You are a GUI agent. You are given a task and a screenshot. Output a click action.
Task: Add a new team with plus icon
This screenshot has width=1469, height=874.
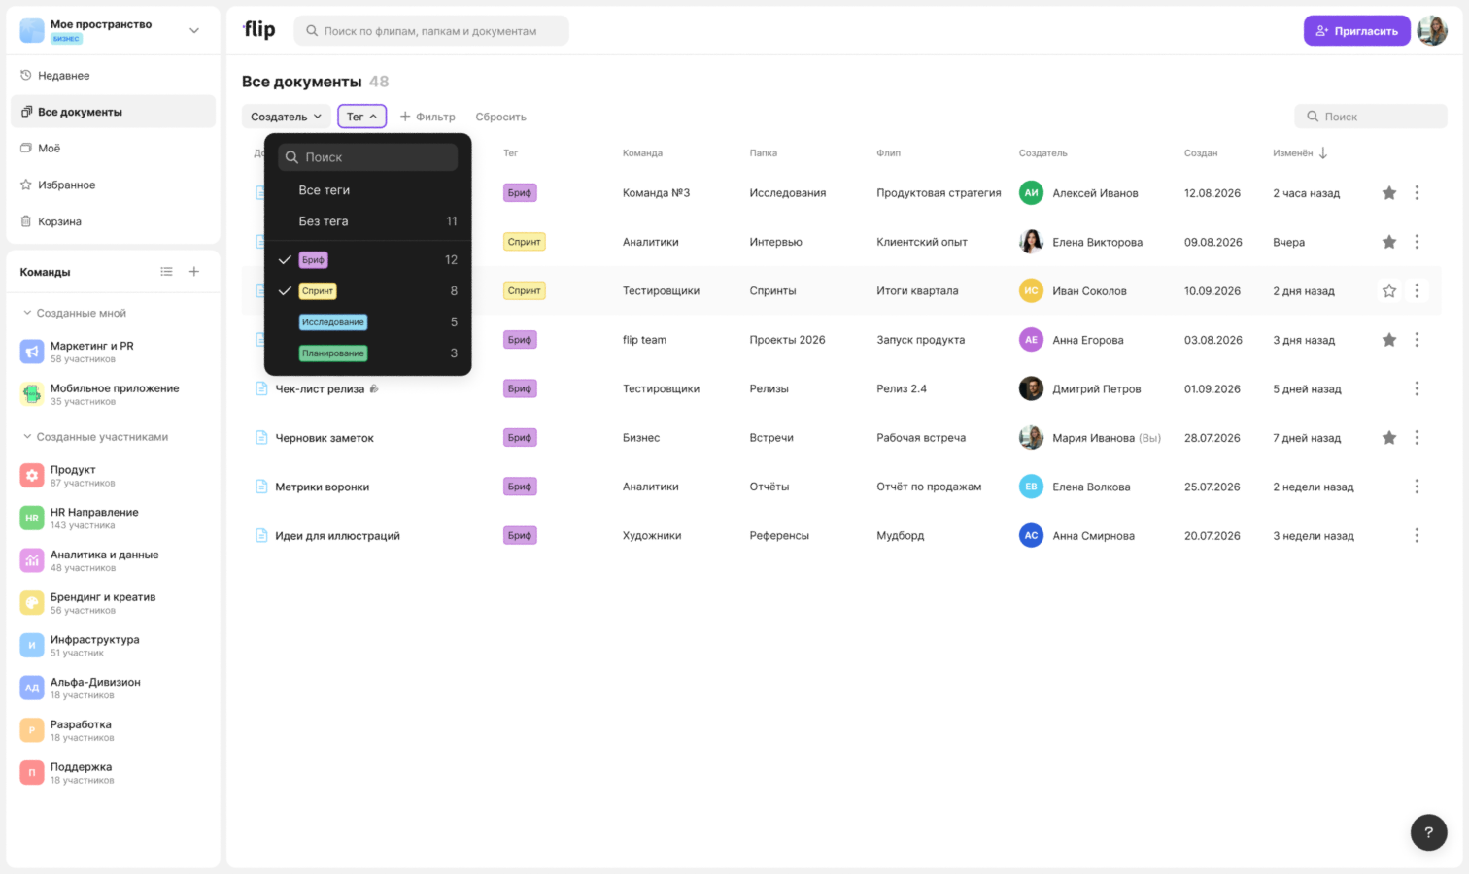pos(194,272)
